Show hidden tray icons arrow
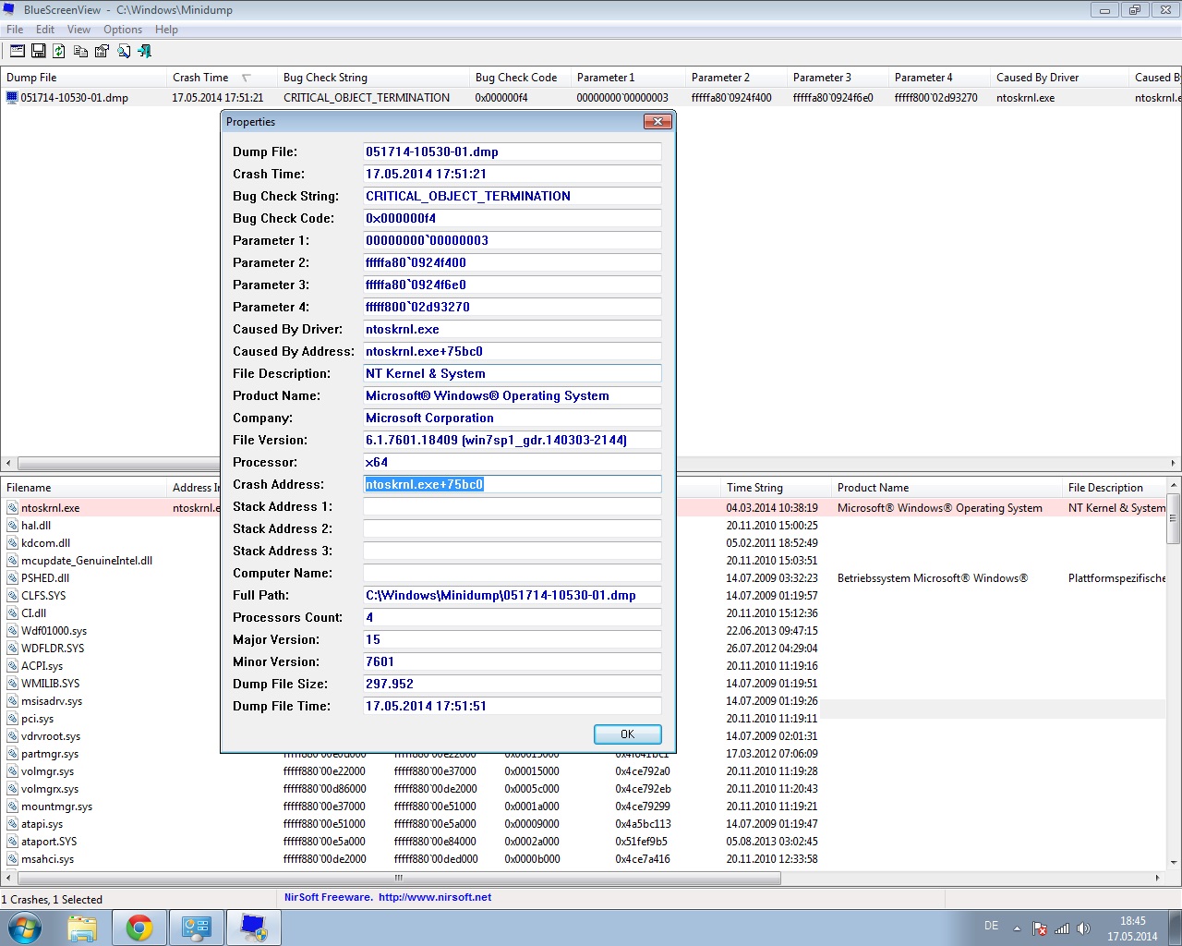The image size is (1182, 946). [x=1017, y=928]
